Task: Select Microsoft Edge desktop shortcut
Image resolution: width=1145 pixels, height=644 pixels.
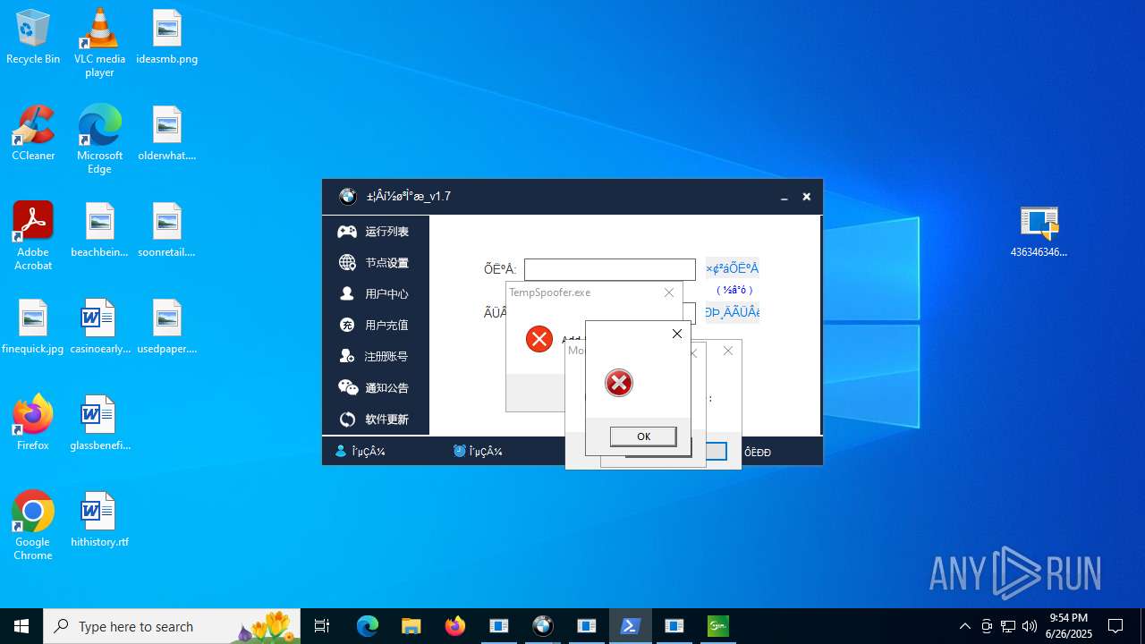Action: (x=99, y=140)
